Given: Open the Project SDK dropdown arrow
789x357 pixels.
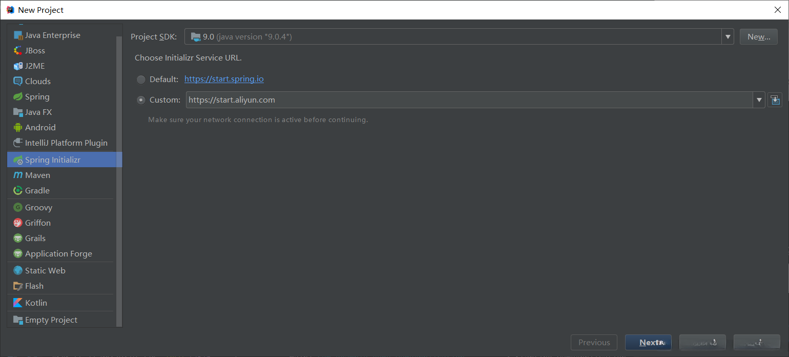Looking at the screenshot, I should coord(728,37).
